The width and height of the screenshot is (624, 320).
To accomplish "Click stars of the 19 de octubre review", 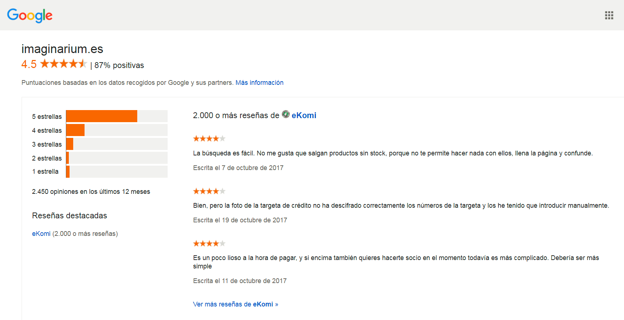I will click(209, 191).
